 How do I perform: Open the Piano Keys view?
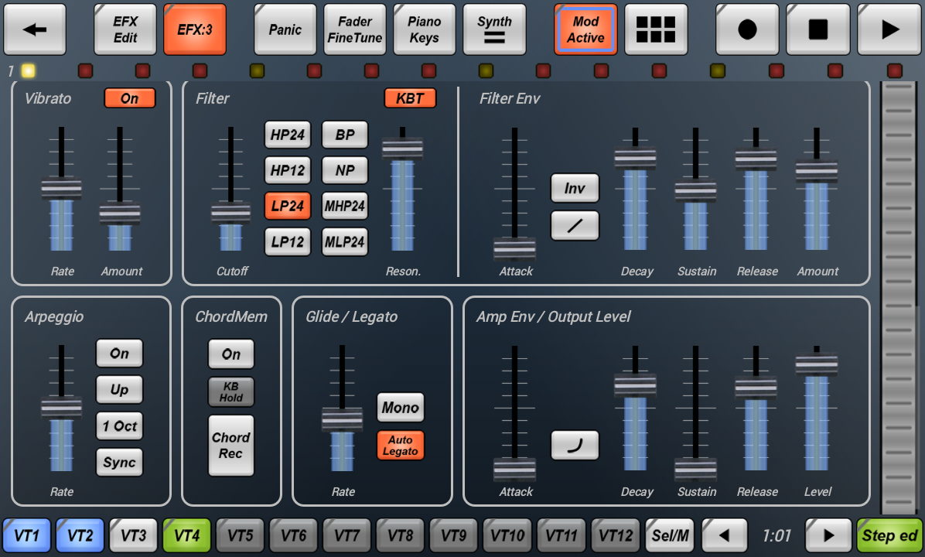[424, 29]
